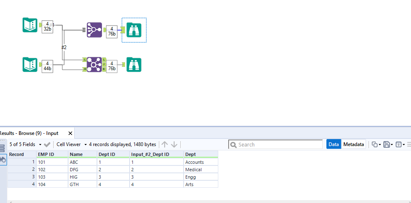The image size is (411, 203).
Task: Open the Cell Viewer dropdown
Action: 71,144
